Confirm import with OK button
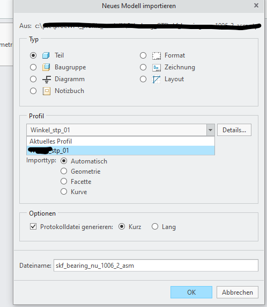The width and height of the screenshot is (267, 307). pyautogui.click(x=191, y=292)
